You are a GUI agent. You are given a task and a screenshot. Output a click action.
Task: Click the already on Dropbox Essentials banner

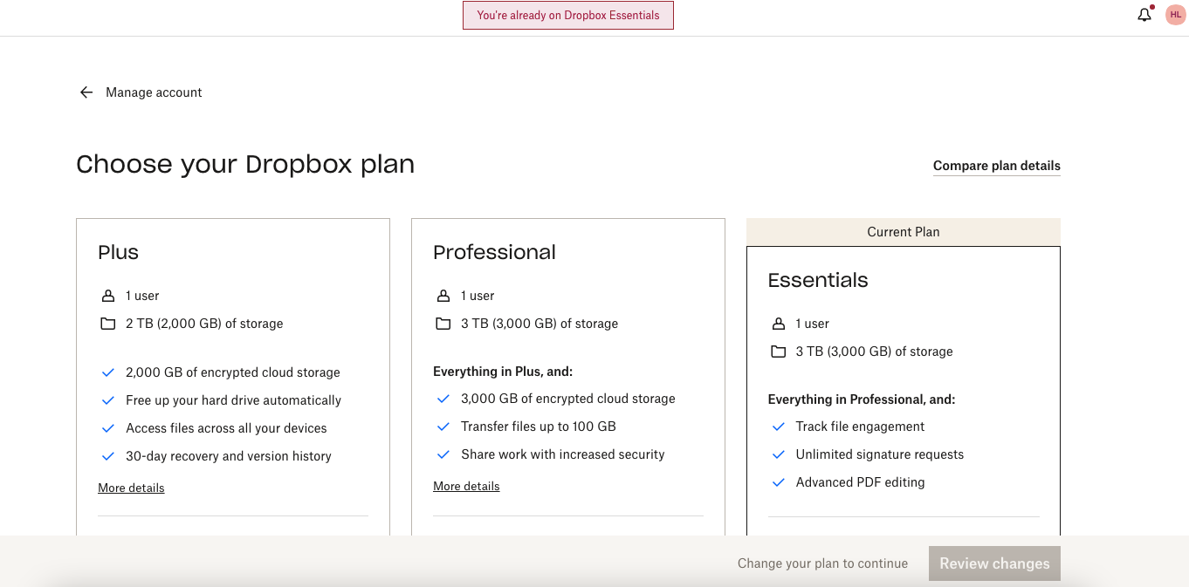pos(568,15)
